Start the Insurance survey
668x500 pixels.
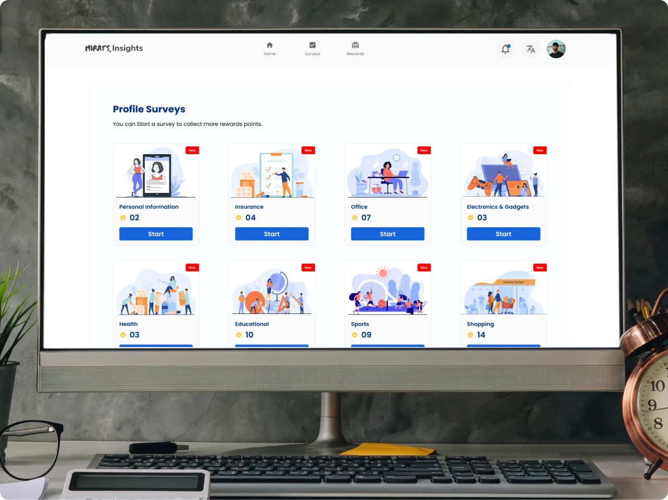pyautogui.click(x=272, y=234)
